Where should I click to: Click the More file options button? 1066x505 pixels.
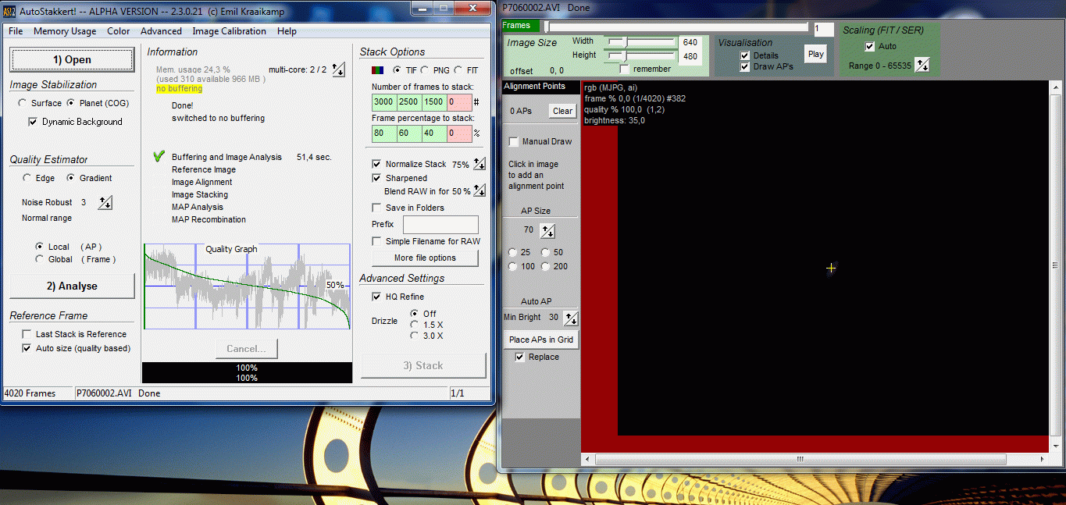pos(425,258)
